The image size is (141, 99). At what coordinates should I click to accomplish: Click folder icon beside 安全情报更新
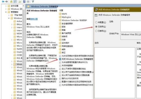pos(60,24)
